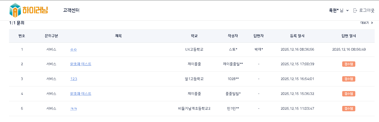Click the 등록 일시 column header
This screenshot has width=379, height=122.
297,36
